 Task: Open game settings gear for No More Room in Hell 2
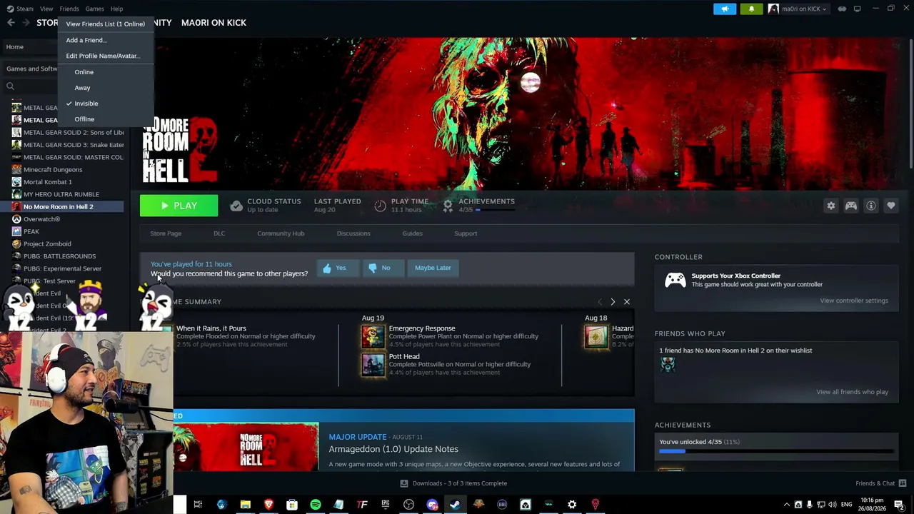[830, 206]
